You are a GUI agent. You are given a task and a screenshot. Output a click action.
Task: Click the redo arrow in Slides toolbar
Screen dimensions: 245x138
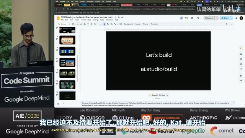(81, 24)
